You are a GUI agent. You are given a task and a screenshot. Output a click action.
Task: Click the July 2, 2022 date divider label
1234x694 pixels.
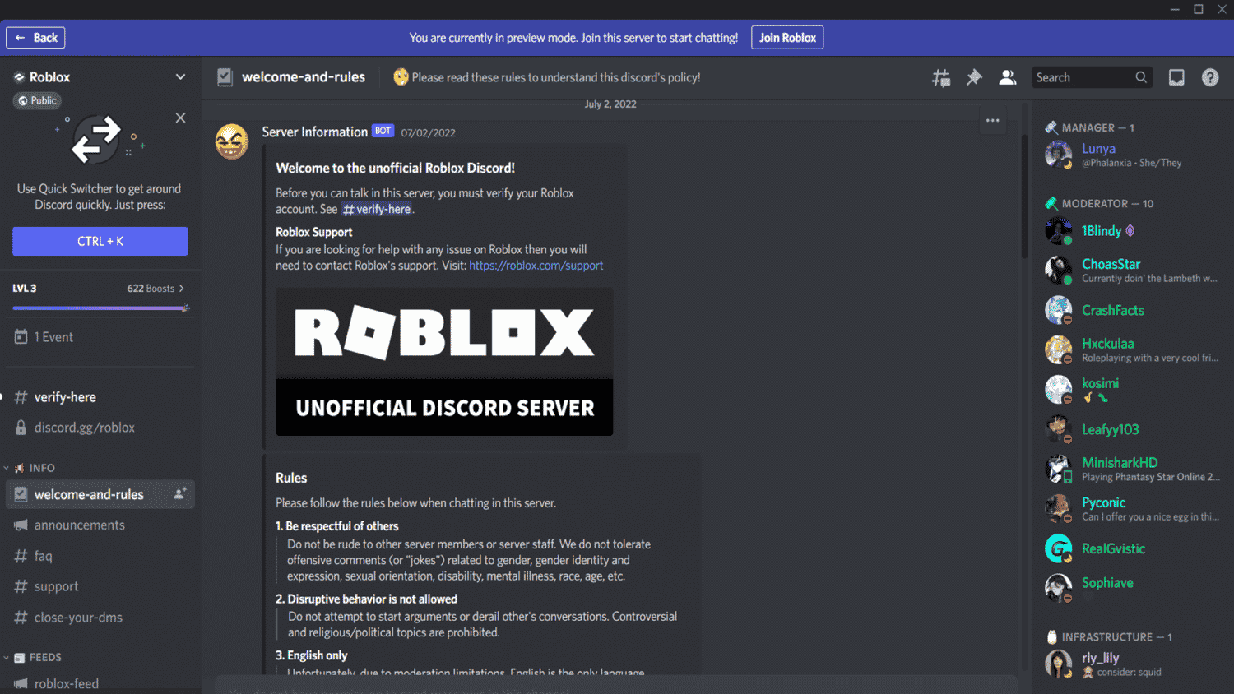[x=610, y=104]
